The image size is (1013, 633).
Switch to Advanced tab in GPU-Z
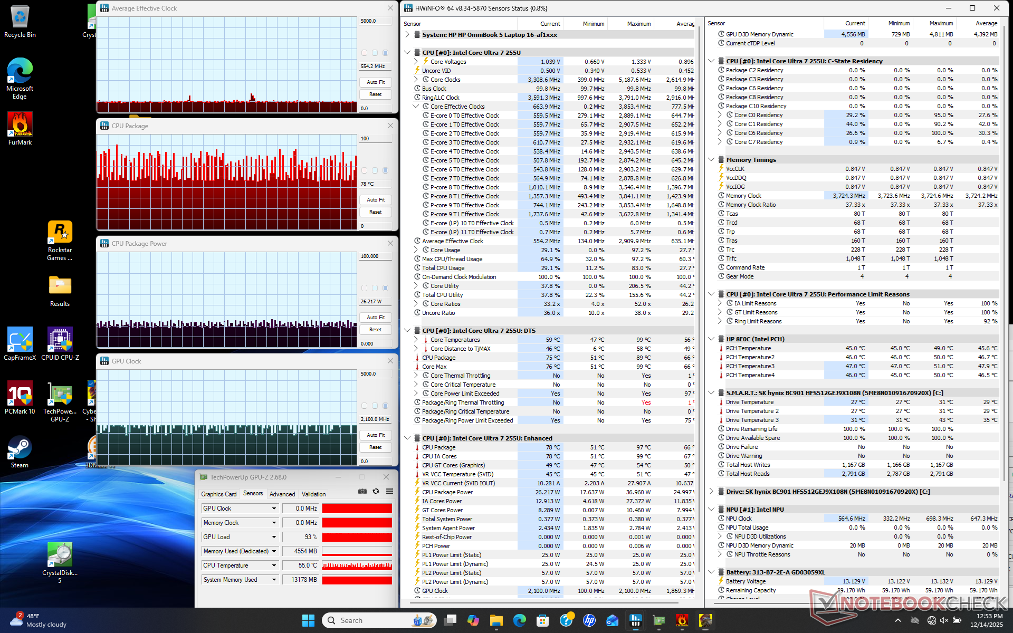click(282, 494)
